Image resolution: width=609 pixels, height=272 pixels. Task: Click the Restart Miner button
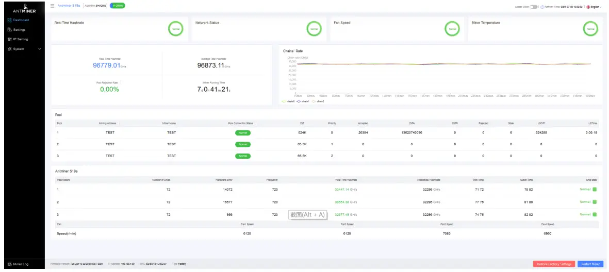590,264
